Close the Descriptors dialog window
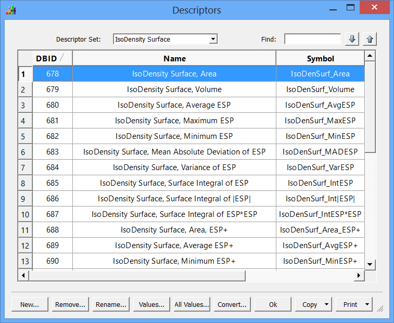Screen dimensions: 394x323 tap(374, 7)
